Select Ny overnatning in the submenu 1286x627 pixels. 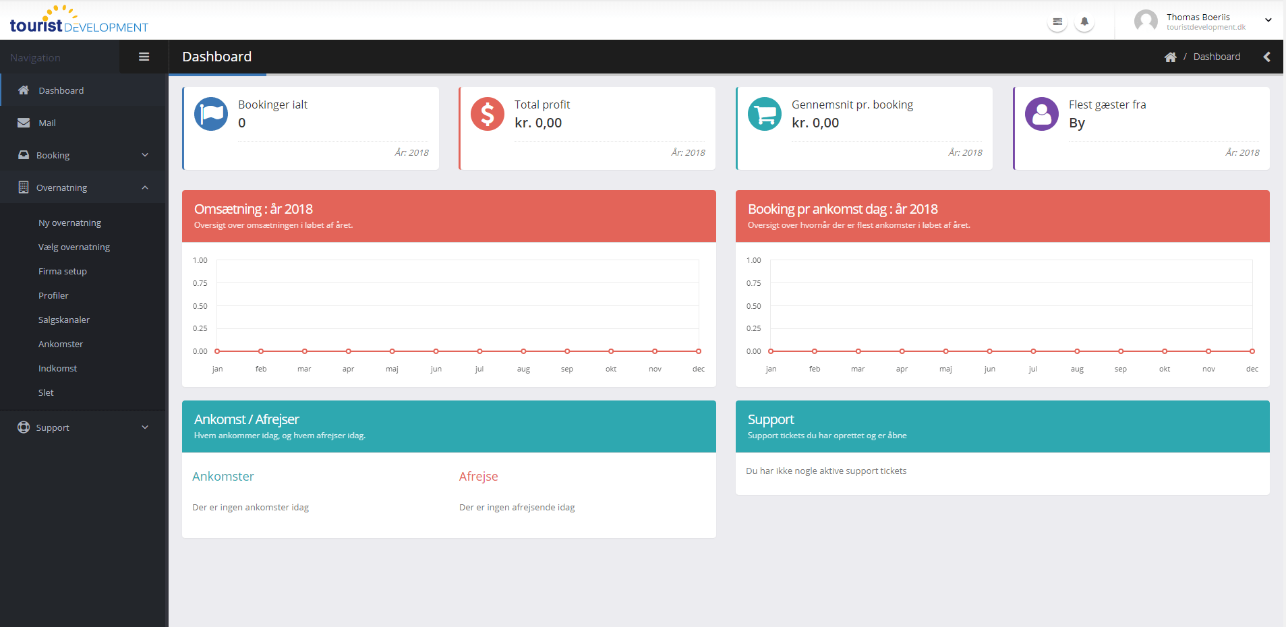(x=70, y=222)
